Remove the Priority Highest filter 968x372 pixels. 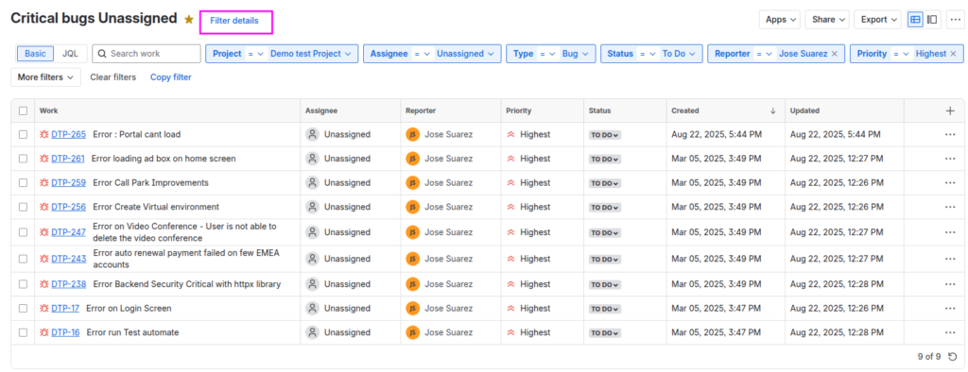(x=953, y=54)
